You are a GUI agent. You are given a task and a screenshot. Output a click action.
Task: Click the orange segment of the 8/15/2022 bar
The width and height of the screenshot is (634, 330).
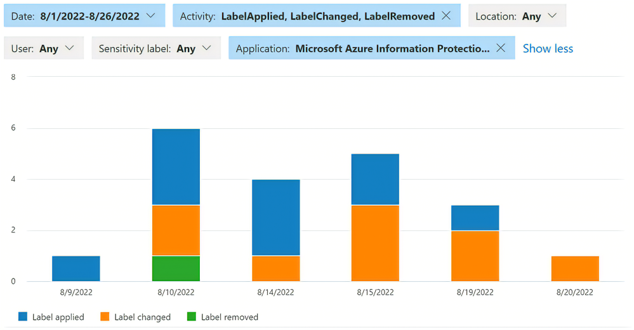tap(375, 243)
